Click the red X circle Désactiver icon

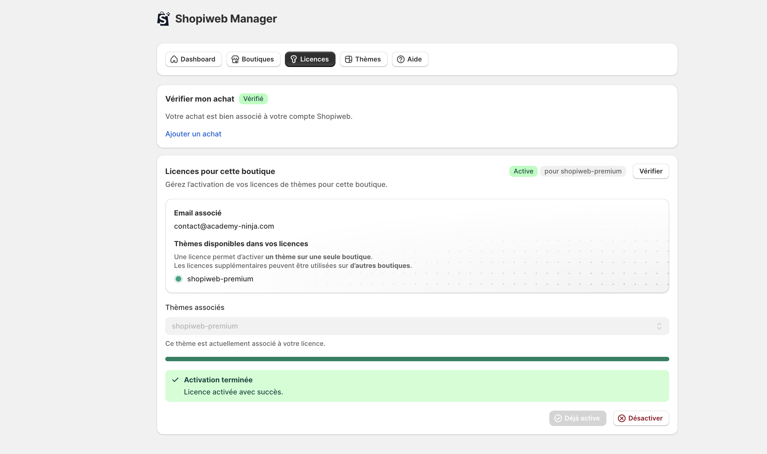622,418
